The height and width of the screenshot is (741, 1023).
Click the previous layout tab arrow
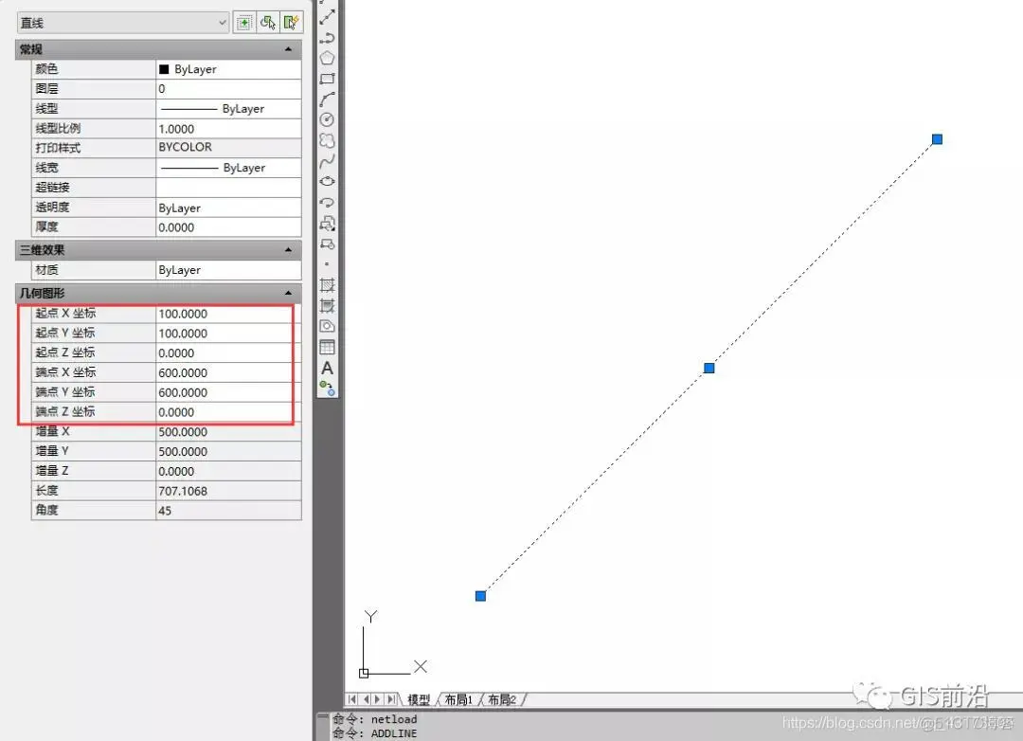pyautogui.click(x=366, y=699)
